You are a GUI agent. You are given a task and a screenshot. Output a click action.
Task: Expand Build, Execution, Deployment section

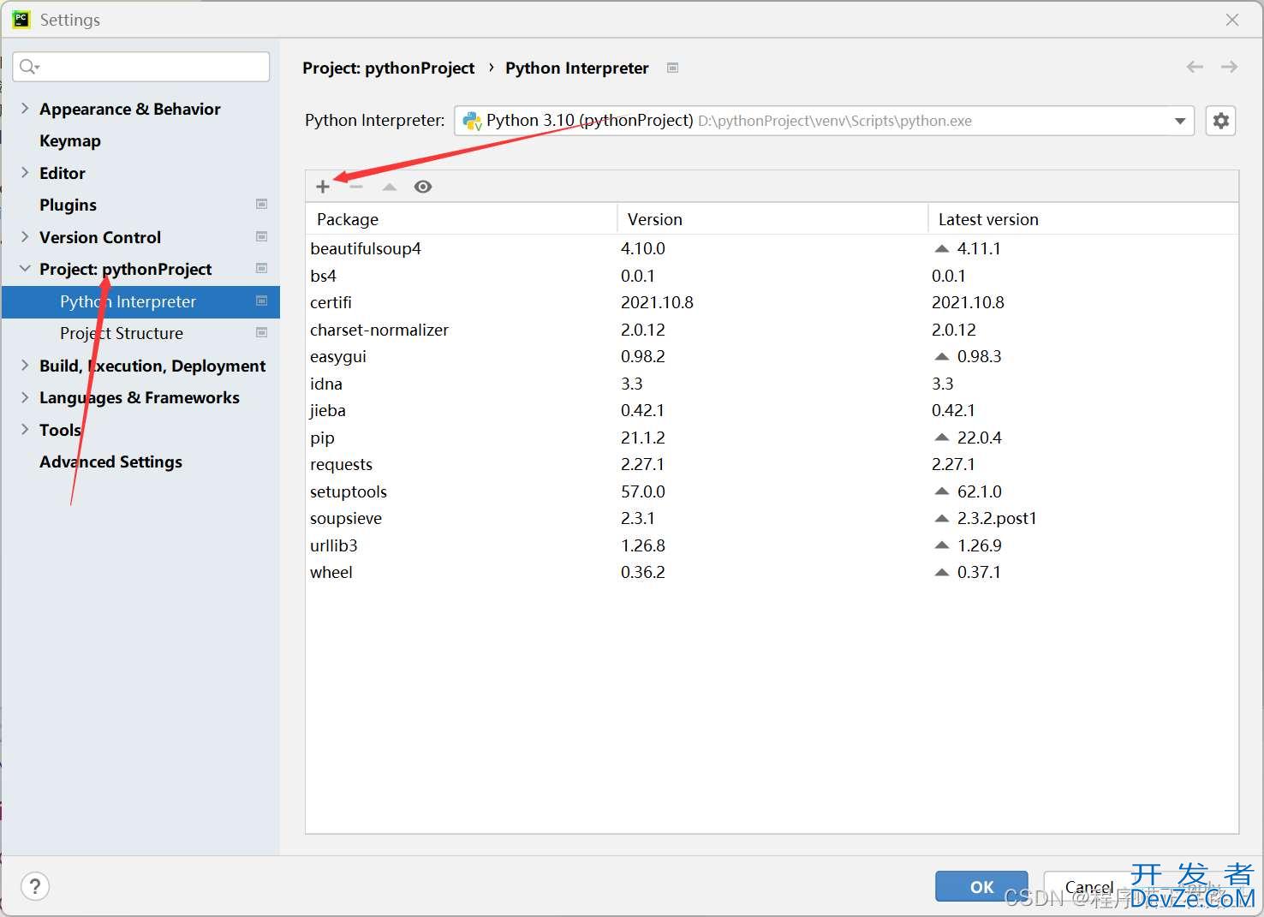point(25,365)
